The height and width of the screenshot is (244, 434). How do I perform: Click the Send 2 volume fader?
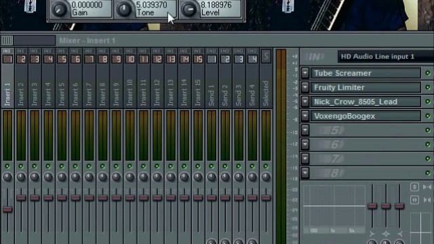[x=225, y=198]
